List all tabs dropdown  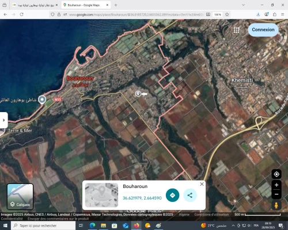point(243,5)
